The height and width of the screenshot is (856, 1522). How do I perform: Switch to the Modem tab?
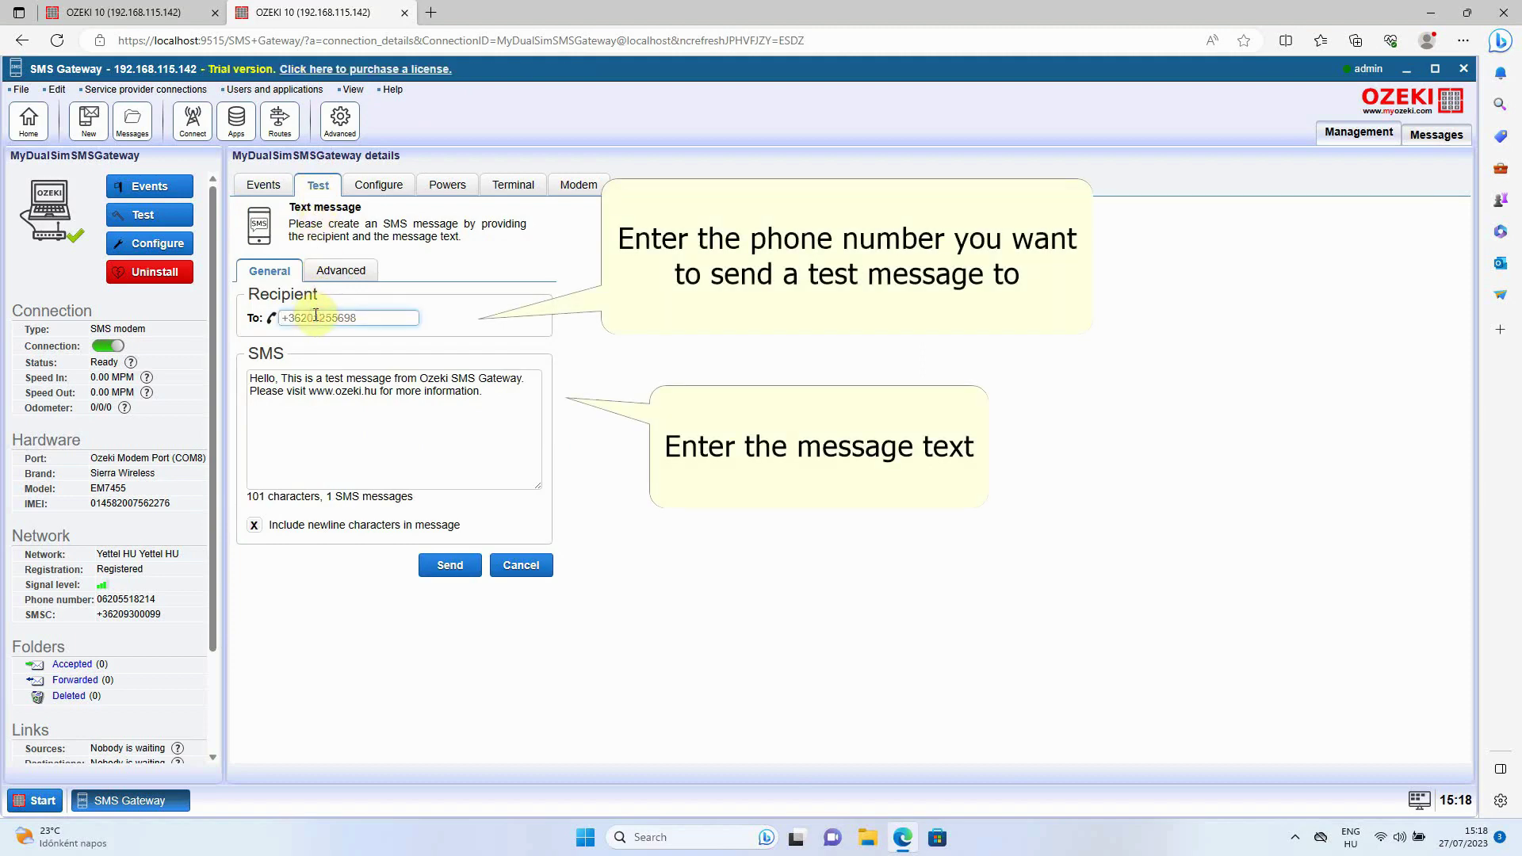578,185
